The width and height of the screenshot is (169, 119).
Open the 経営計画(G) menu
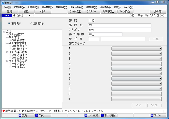91,7
